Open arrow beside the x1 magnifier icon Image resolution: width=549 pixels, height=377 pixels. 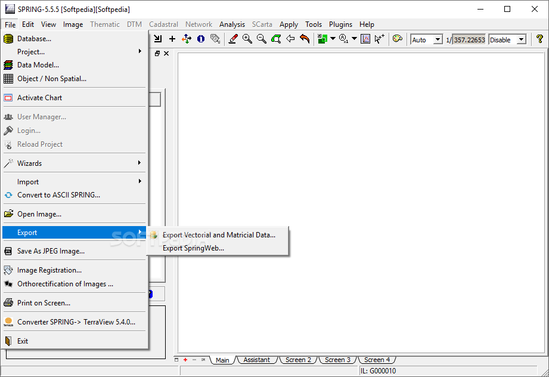click(x=354, y=39)
